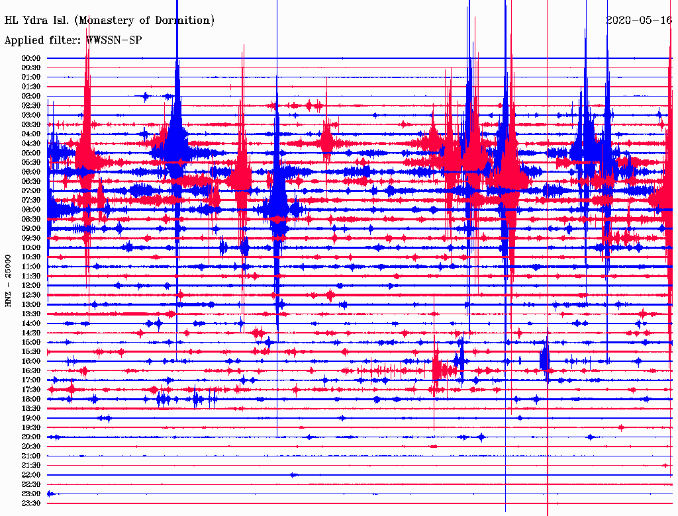Click the 23:00 time label
This screenshot has width=678, height=516.
[31, 494]
